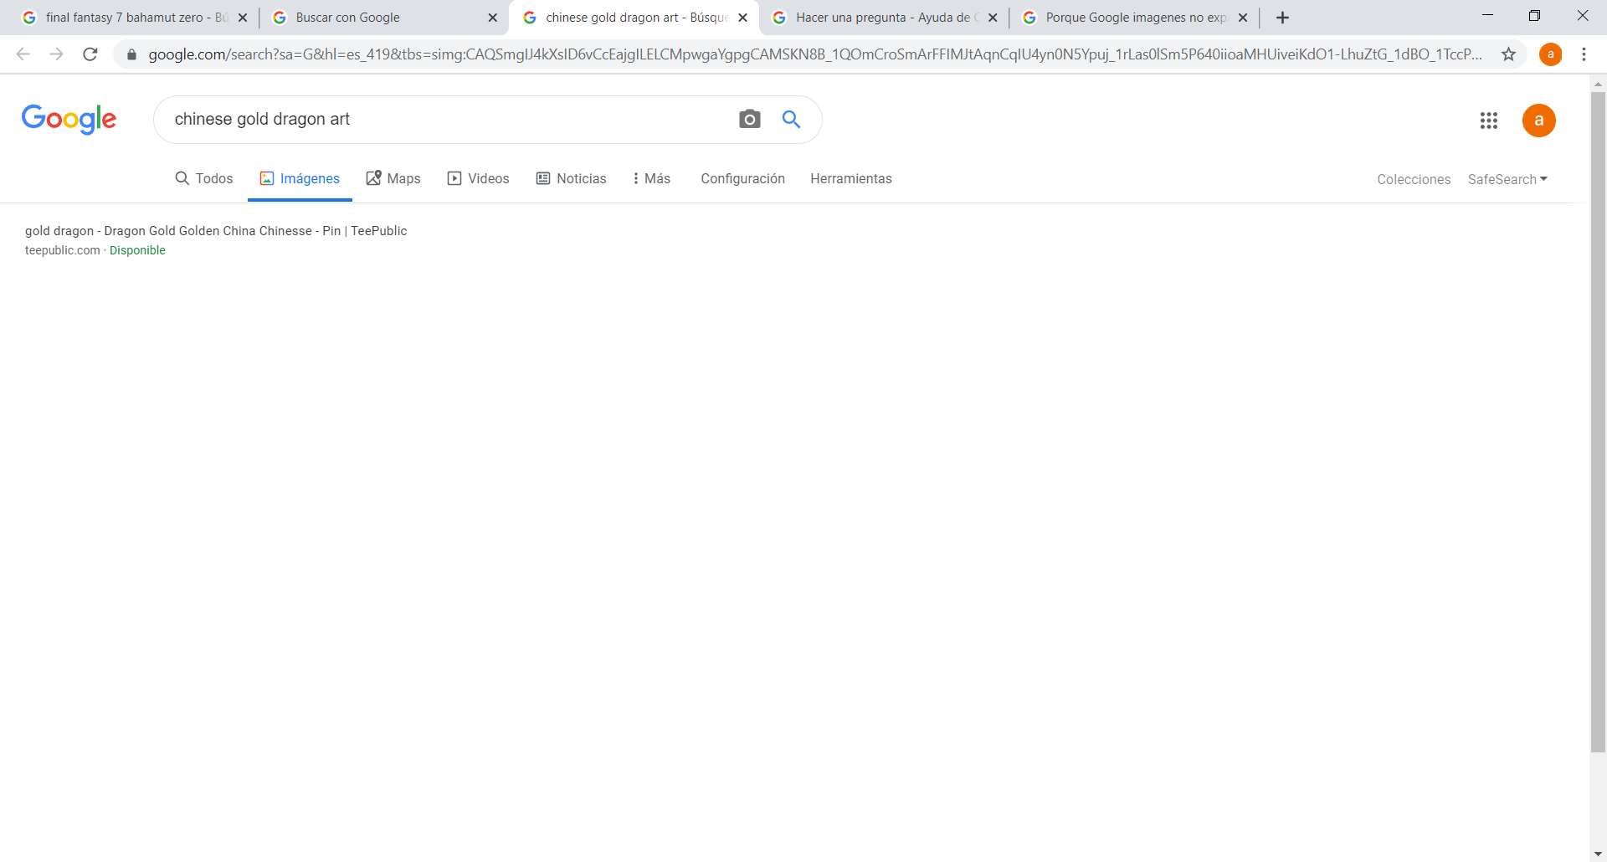Click the teepublic.com source text
The height and width of the screenshot is (862, 1607).
click(62, 250)
